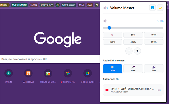Click the speaker icon on the YouTube tab row
This screenshot has width=169, height=105.
(x=159, y=90)
